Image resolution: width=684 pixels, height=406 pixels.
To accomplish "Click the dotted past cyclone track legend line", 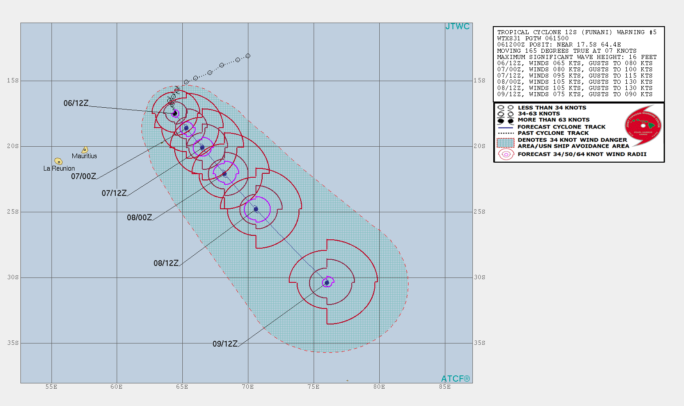I will click(x=505, y=133).
